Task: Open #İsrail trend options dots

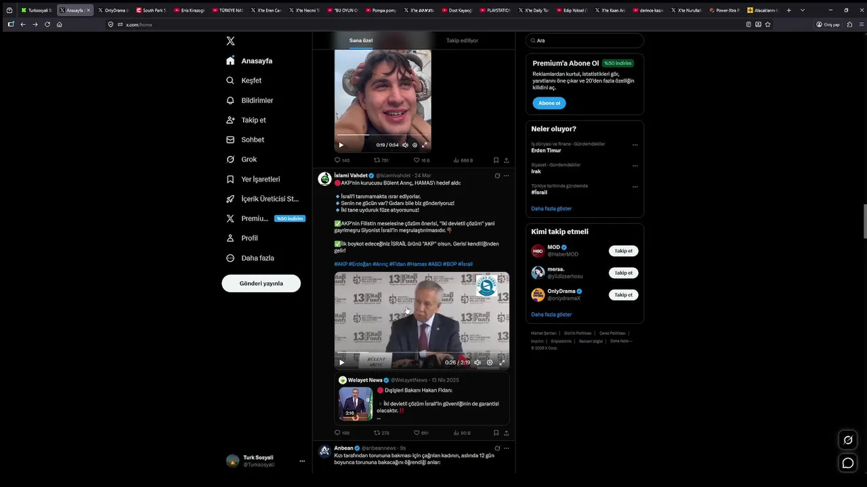Action: coord(635,187)
